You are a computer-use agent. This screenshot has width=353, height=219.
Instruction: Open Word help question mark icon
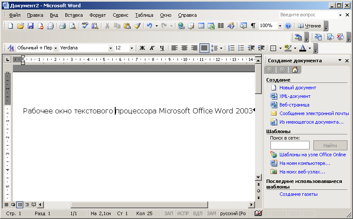(288, 26)
